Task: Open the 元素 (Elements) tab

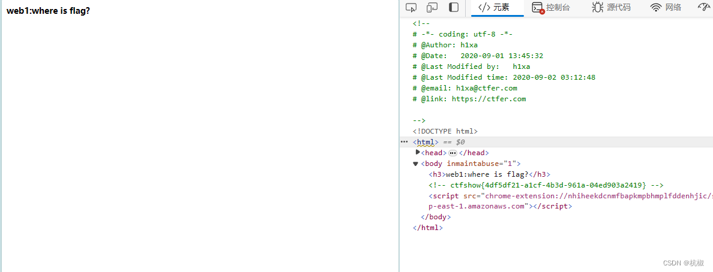Action: click(497, 7)
